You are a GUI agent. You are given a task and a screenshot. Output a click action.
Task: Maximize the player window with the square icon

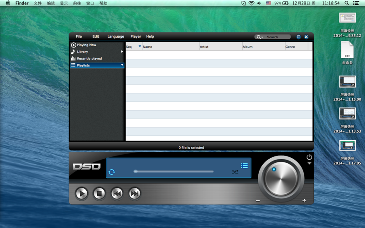pos(299,37)
